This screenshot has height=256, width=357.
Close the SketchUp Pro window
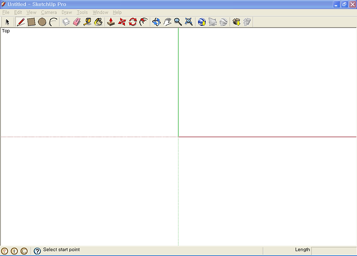(353, 4)
